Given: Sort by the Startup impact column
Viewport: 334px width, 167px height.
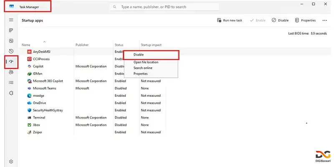Looking at the screenshot, I should pos(151,45).
